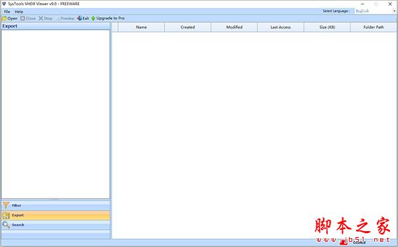Click the Search magnifier icon
This screenshot has width=398, height=247.
[6, 225]
